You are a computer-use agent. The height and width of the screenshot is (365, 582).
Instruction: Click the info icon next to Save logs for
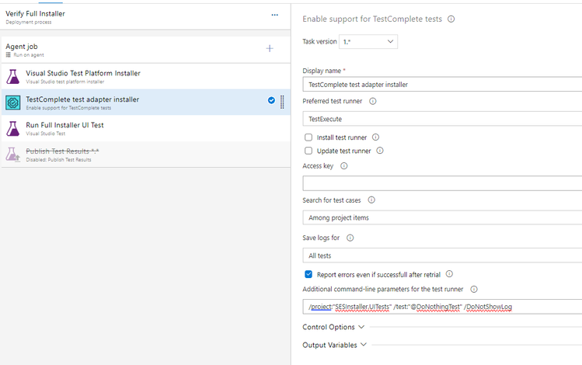[x=350, y=238]
